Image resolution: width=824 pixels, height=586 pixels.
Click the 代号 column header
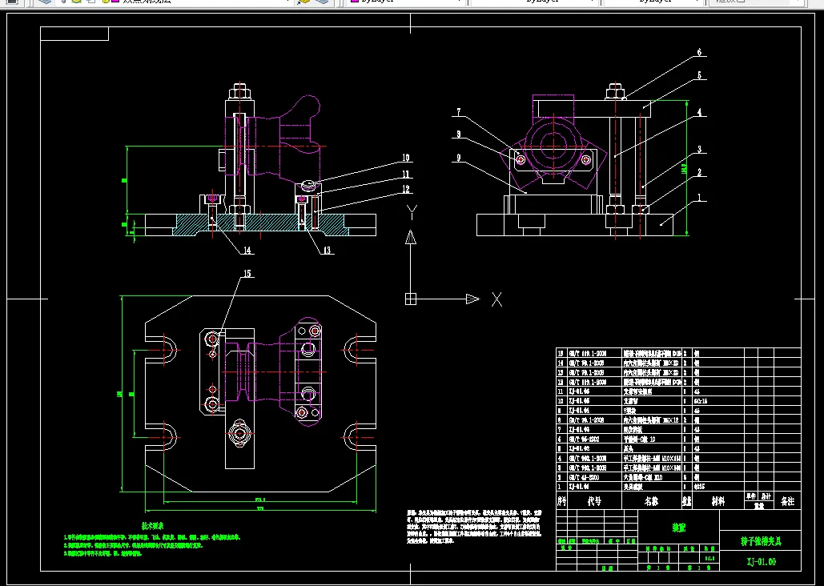click(x=594, y=501)
